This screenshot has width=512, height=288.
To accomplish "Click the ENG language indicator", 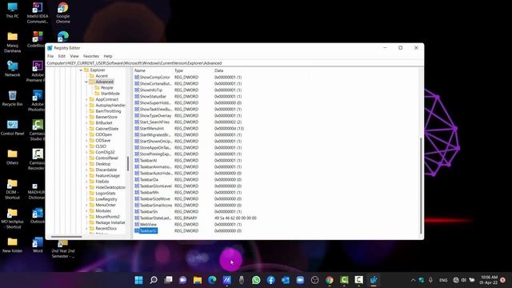I will pos(443,280).
